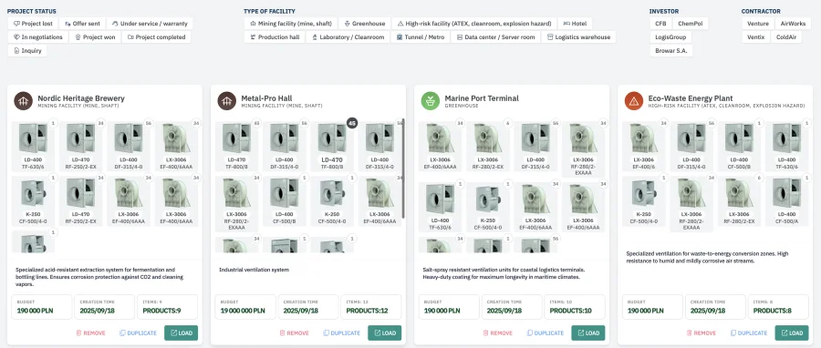
Task: Click the dark 45 quantity badge in Metal-Pro Hall
Action: (352, 123)
